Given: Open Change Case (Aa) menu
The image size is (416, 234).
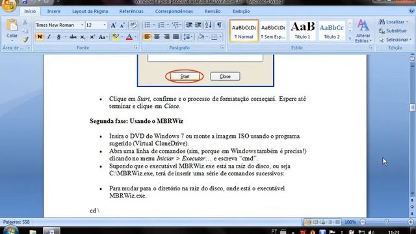Looking at the screenshot, I should (x=103, y=37).
